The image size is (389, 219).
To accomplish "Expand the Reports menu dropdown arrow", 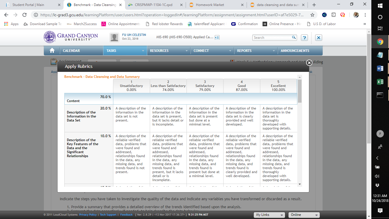I will click(x=274, y=51).
